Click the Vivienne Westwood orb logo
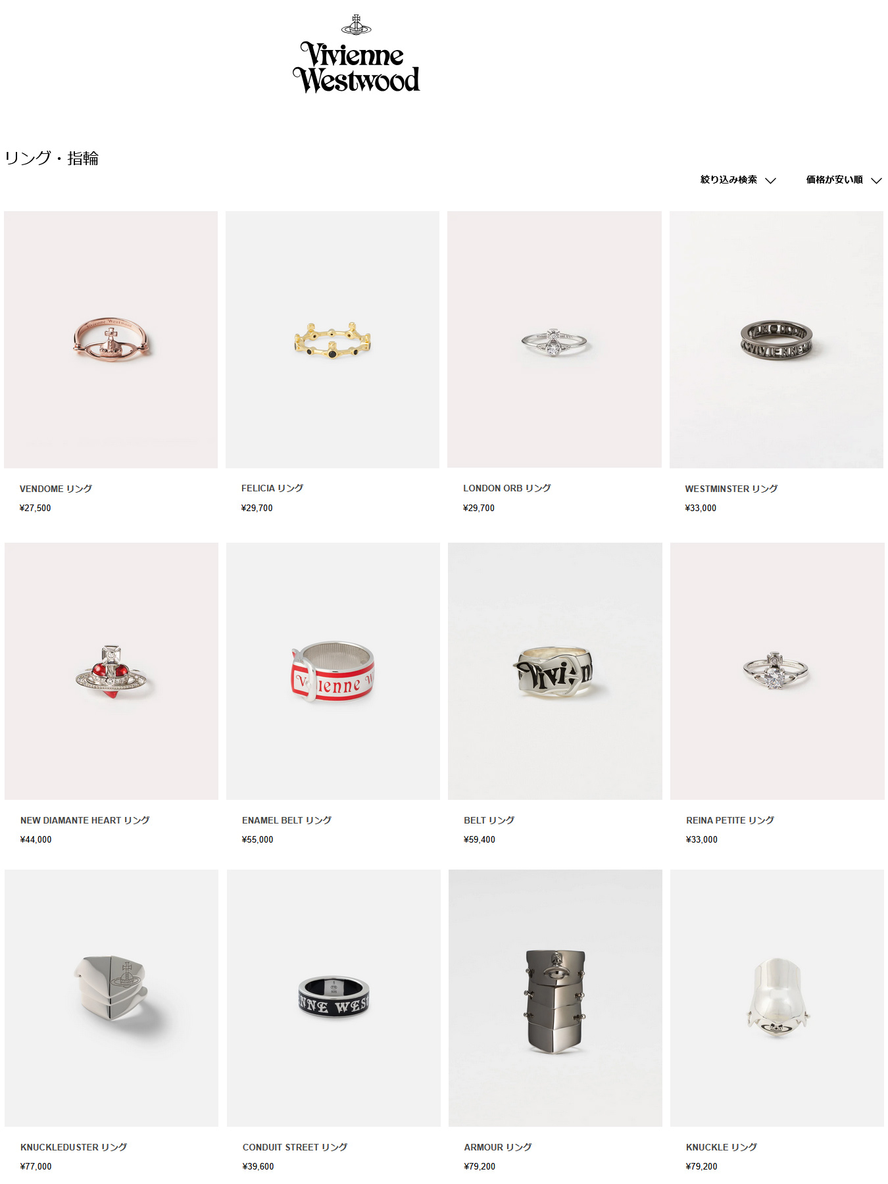The image size is (888, 1184). pyautogui.click(x=356, y=54)
